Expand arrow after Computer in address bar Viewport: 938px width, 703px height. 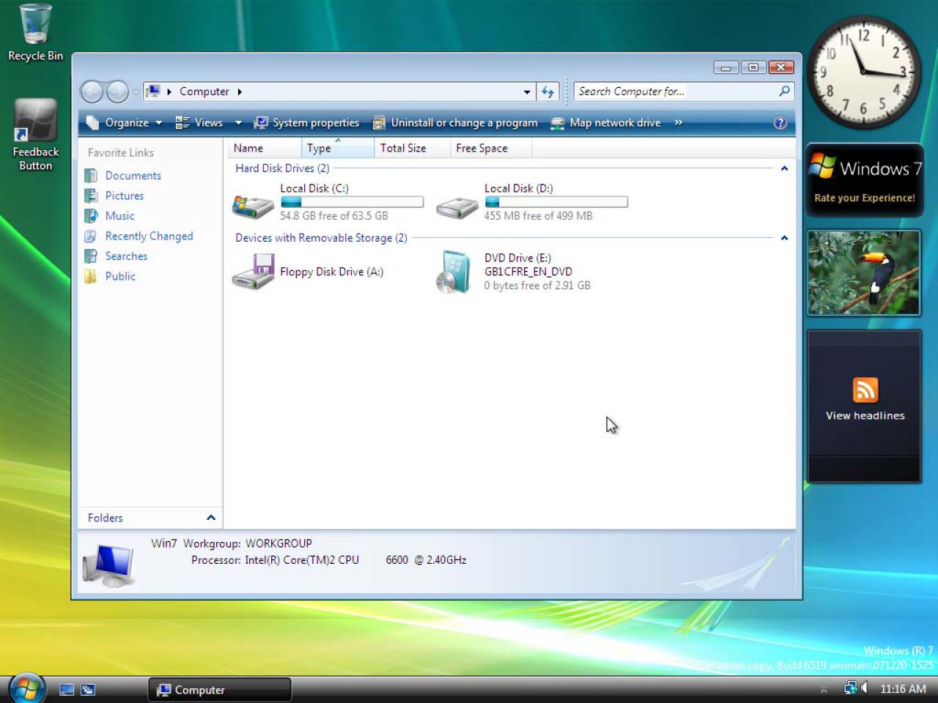(240, 92)
